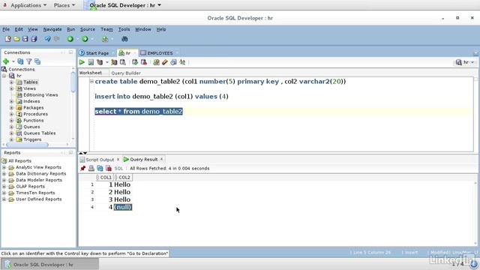
Task: Close the Query Result tab
Action: [162, 159]
